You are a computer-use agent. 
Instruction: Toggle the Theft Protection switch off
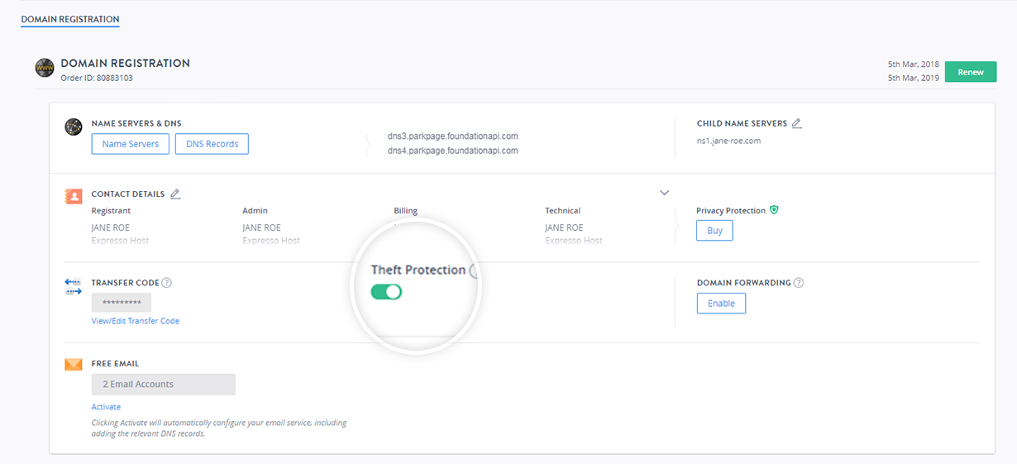386,292
